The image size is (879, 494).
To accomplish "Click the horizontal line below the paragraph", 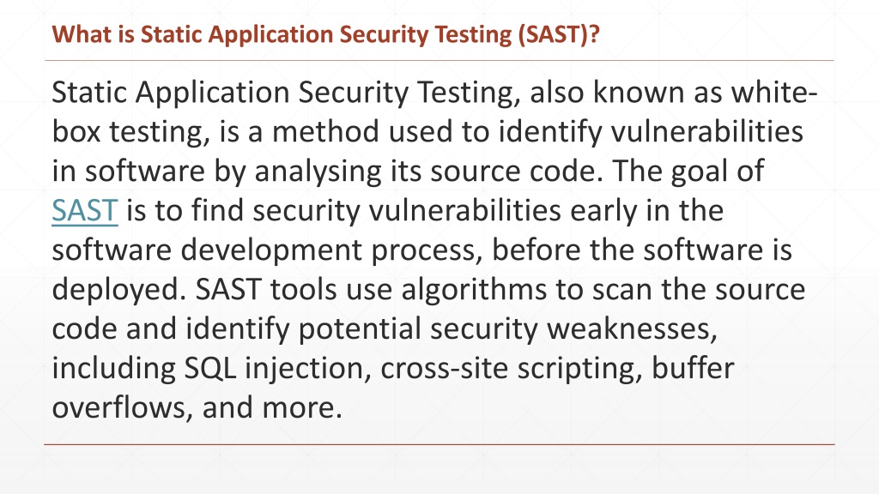I will pyautogui.click(x=439, y=445).
